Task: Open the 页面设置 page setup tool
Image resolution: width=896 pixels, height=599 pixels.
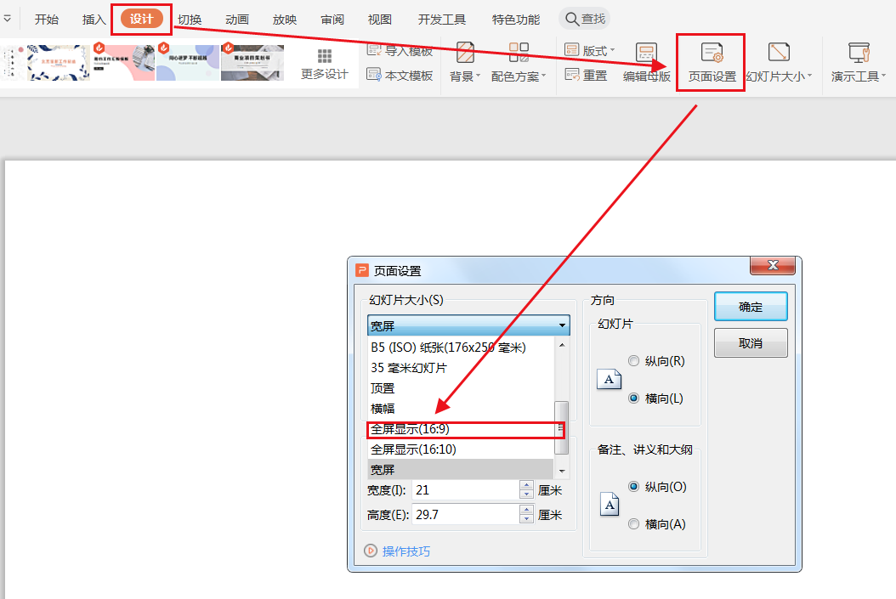Action: click(712, 63)
